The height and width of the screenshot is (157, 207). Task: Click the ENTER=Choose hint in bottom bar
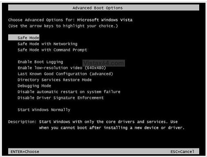point(25,152)
